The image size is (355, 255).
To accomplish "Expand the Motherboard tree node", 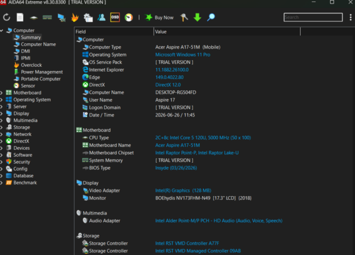I will [1, 93].
